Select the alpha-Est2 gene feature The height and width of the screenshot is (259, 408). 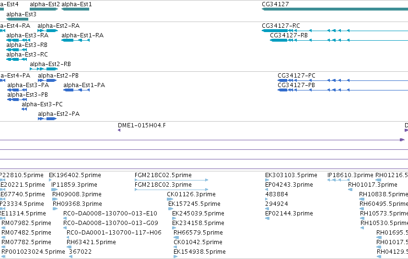point(44,9)
